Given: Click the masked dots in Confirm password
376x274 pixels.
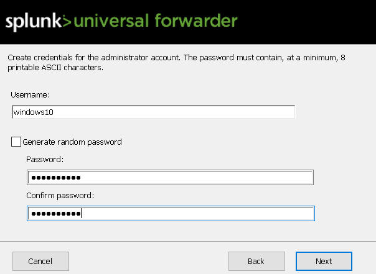Looking at the screenshot, I should tap(56, 214).
